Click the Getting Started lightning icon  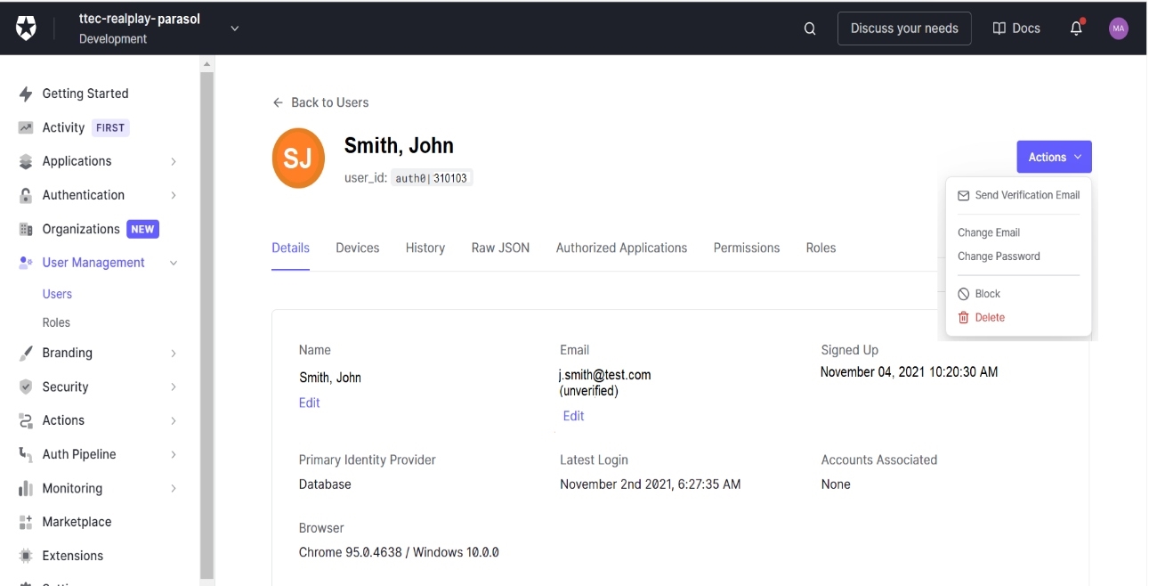coord(26,94)
